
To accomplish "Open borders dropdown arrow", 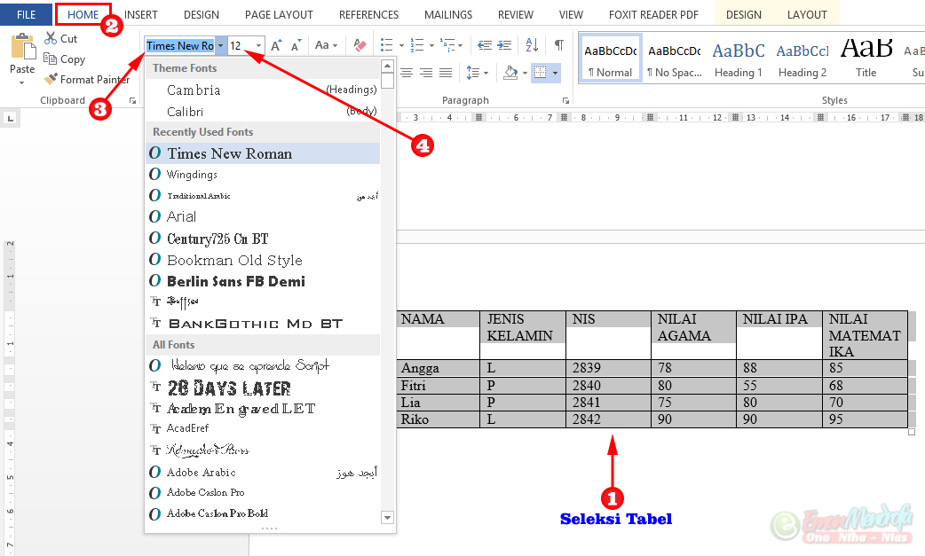I will click(555, 74).
